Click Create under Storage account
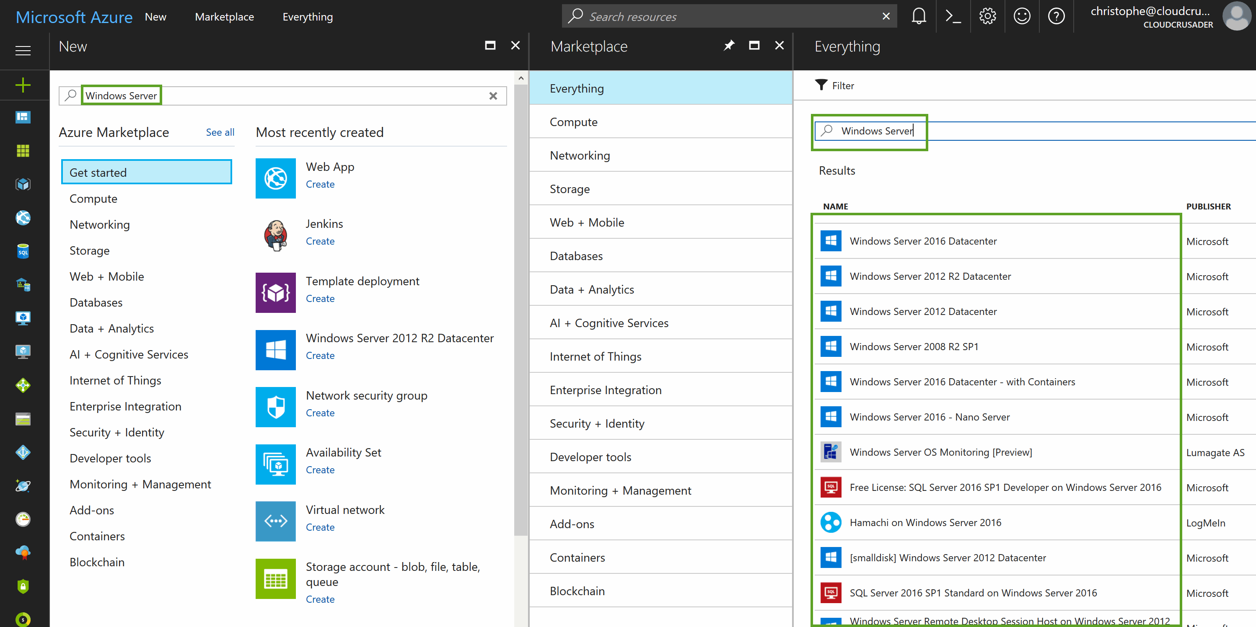Screen dimensions: 1256x627 coord(320,599)
